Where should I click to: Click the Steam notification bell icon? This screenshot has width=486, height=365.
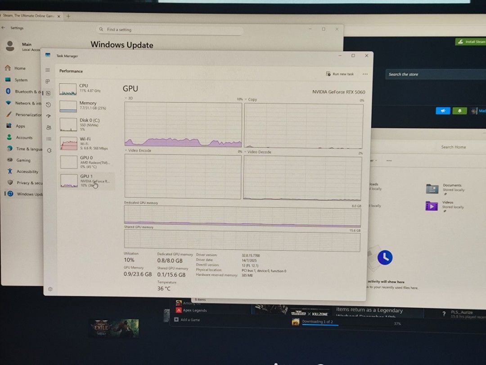459,111
